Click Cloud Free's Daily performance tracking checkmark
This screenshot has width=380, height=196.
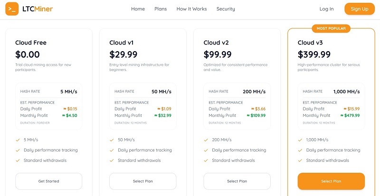click(18, 151)
